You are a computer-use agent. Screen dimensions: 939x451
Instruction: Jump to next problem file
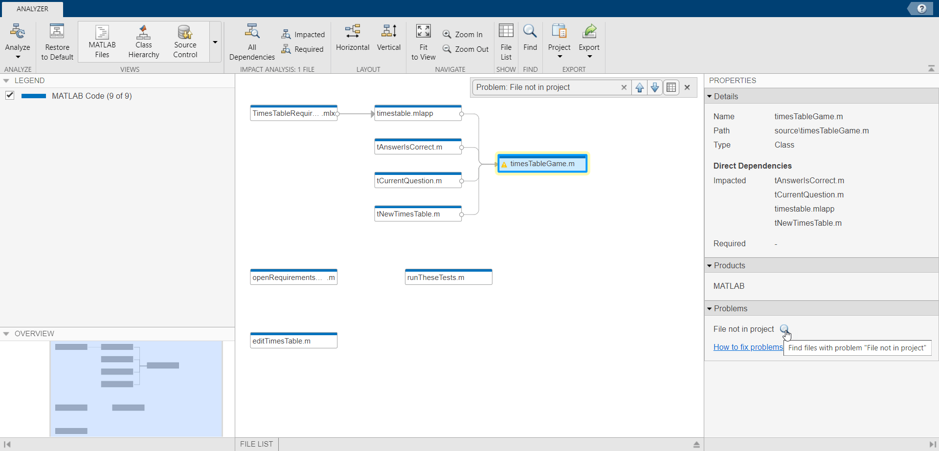coord(655,87)
